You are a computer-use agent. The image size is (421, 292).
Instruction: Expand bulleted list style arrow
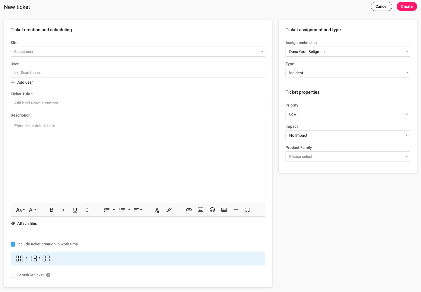pyautogui.click(x=129, y=210)
